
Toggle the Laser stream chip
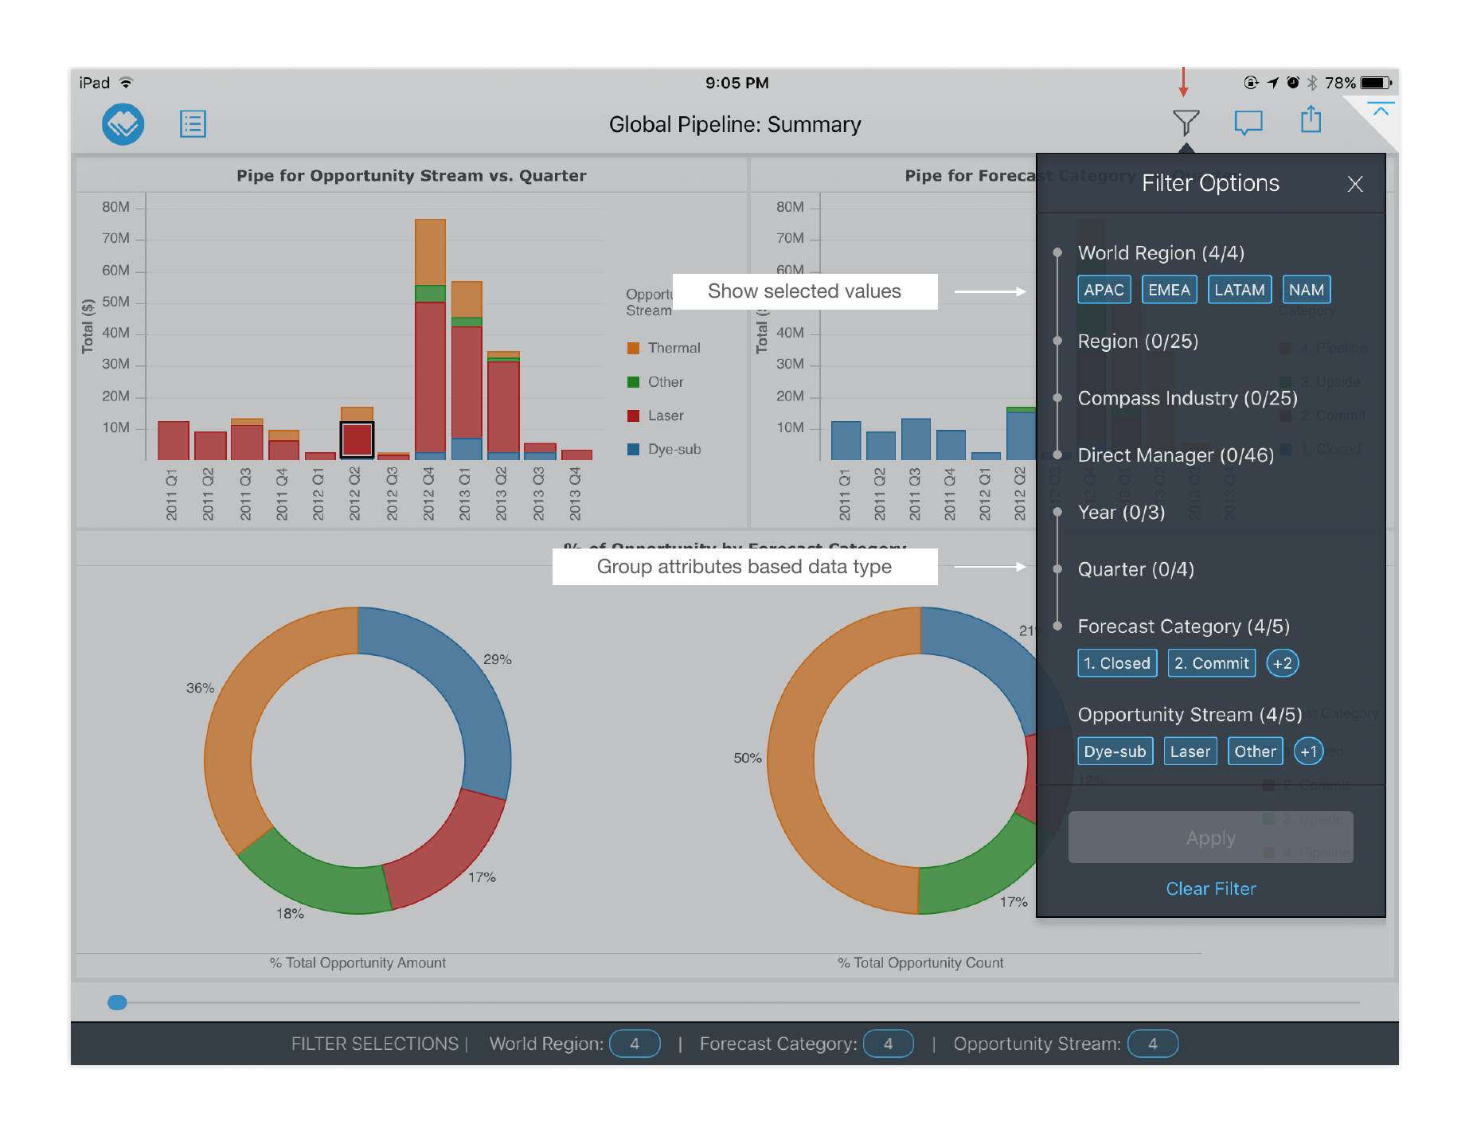pos(1190,751)
